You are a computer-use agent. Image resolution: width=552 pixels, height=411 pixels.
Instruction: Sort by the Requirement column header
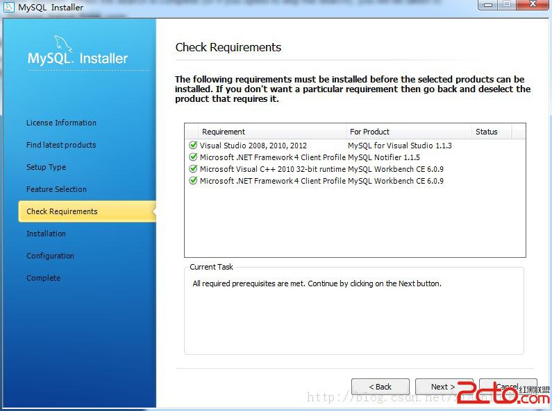[272, 132]
